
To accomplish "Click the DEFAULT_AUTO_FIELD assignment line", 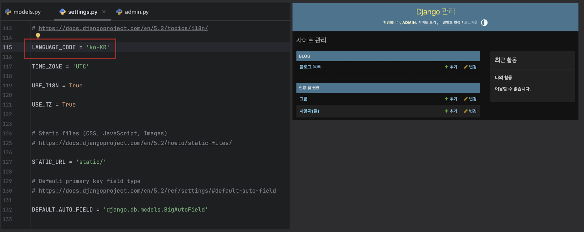I will coord(120,210).
